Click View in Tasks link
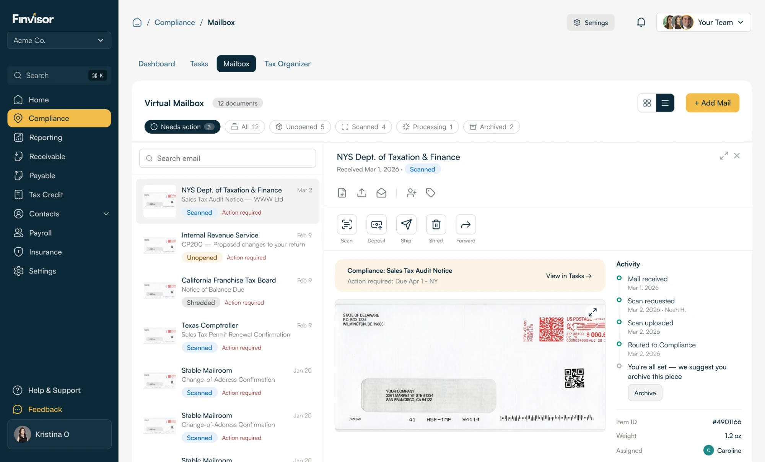The image size is (765, 462). click(x=569, y=276)
